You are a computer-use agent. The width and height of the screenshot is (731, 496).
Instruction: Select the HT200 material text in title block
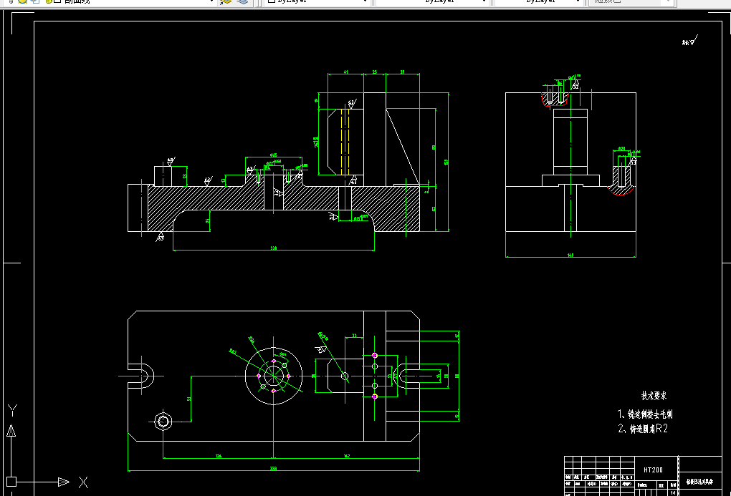(x=653, y=470)
